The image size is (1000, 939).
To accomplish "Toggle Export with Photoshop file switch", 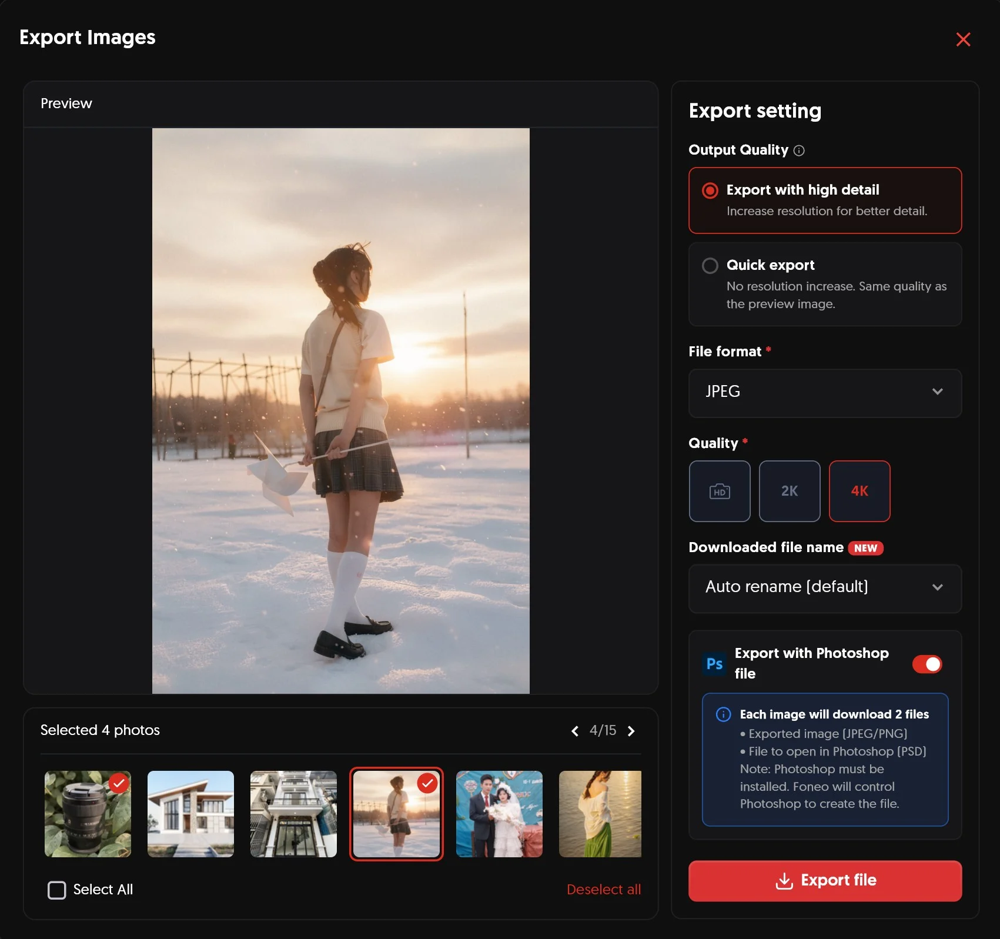I will coord(927,664).
